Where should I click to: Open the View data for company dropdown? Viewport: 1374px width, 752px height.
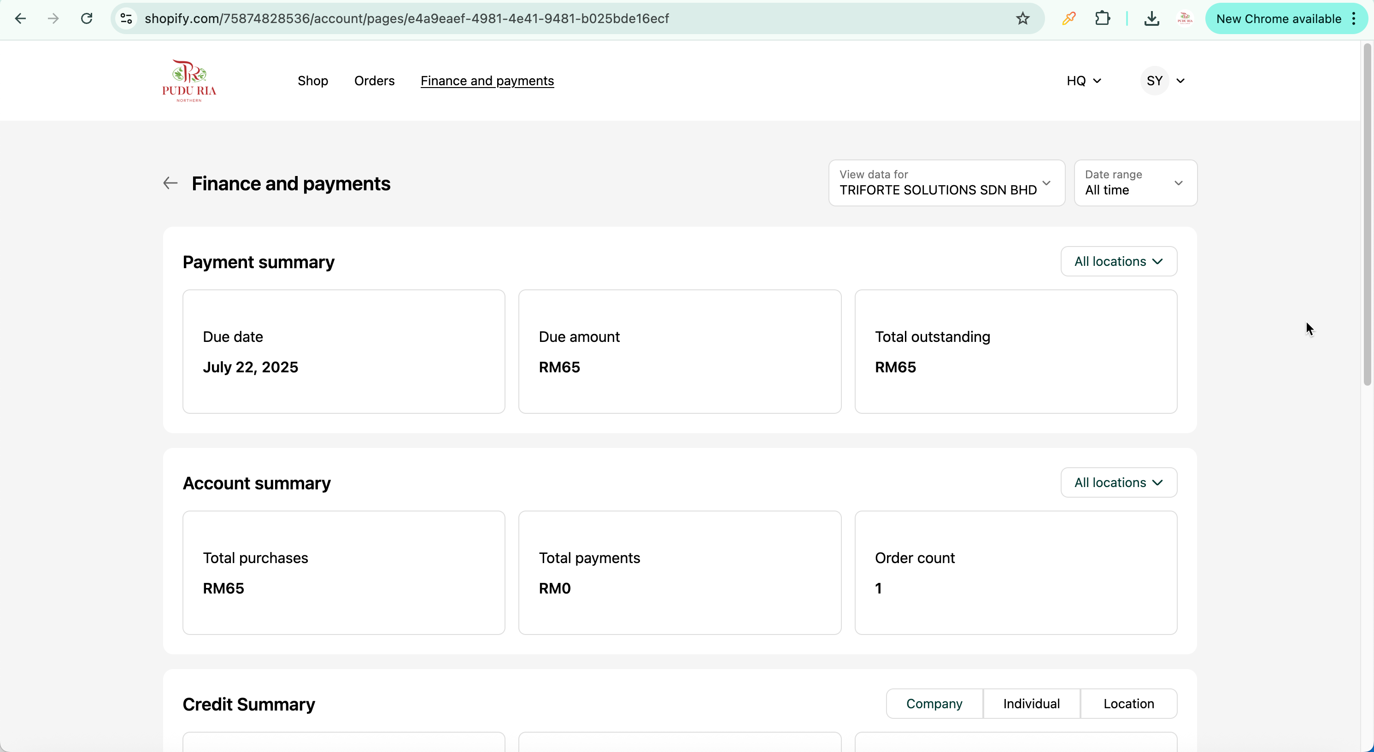point(946,183)
